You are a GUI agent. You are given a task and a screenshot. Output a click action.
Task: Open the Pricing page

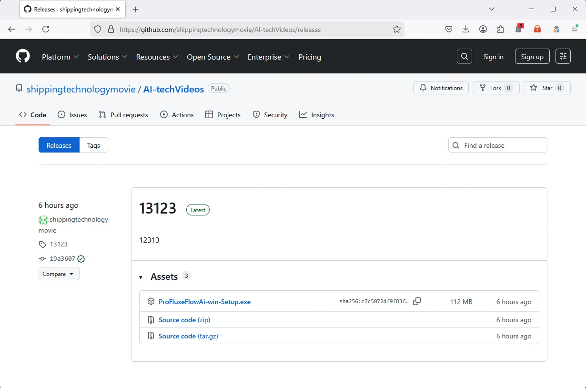pos(310,57)
